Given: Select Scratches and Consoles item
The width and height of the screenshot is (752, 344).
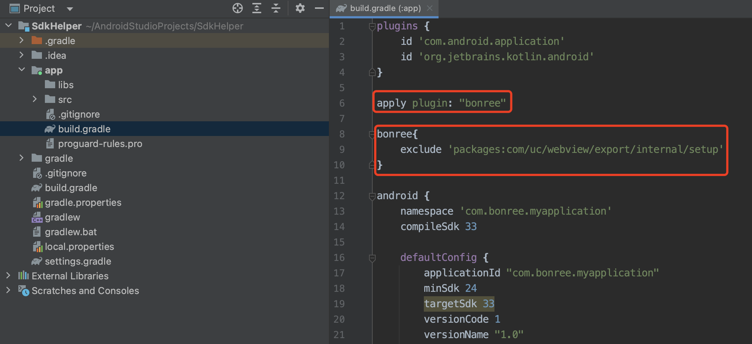Looking at the screenshot, I should coord(85,291).
